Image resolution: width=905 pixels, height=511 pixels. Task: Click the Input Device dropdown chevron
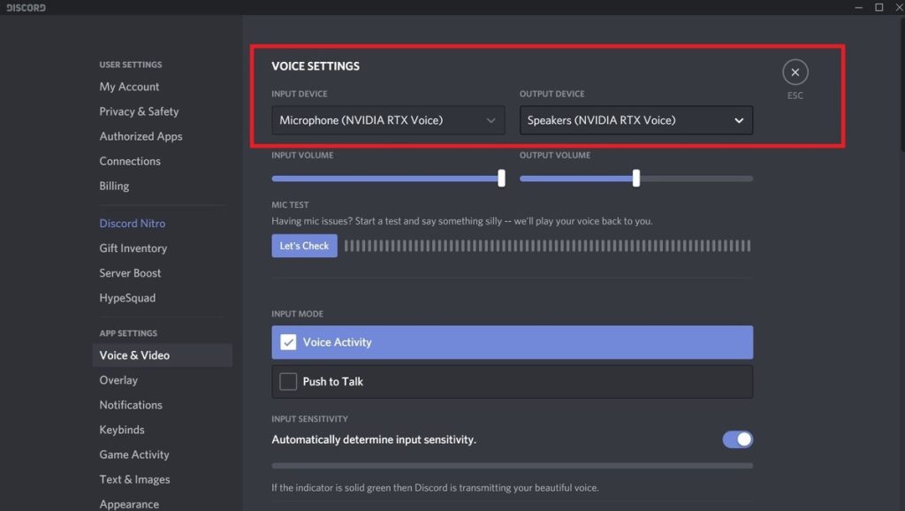coord(491,120)
